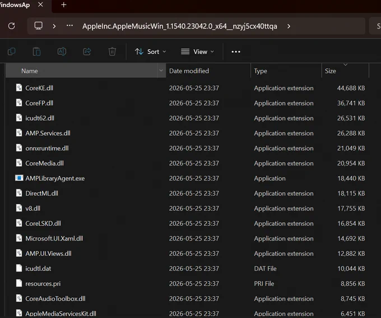The width and height of the screenshot is (381, 318).
Task: Select the resources.pri file icon
Action: coord(19,283)
